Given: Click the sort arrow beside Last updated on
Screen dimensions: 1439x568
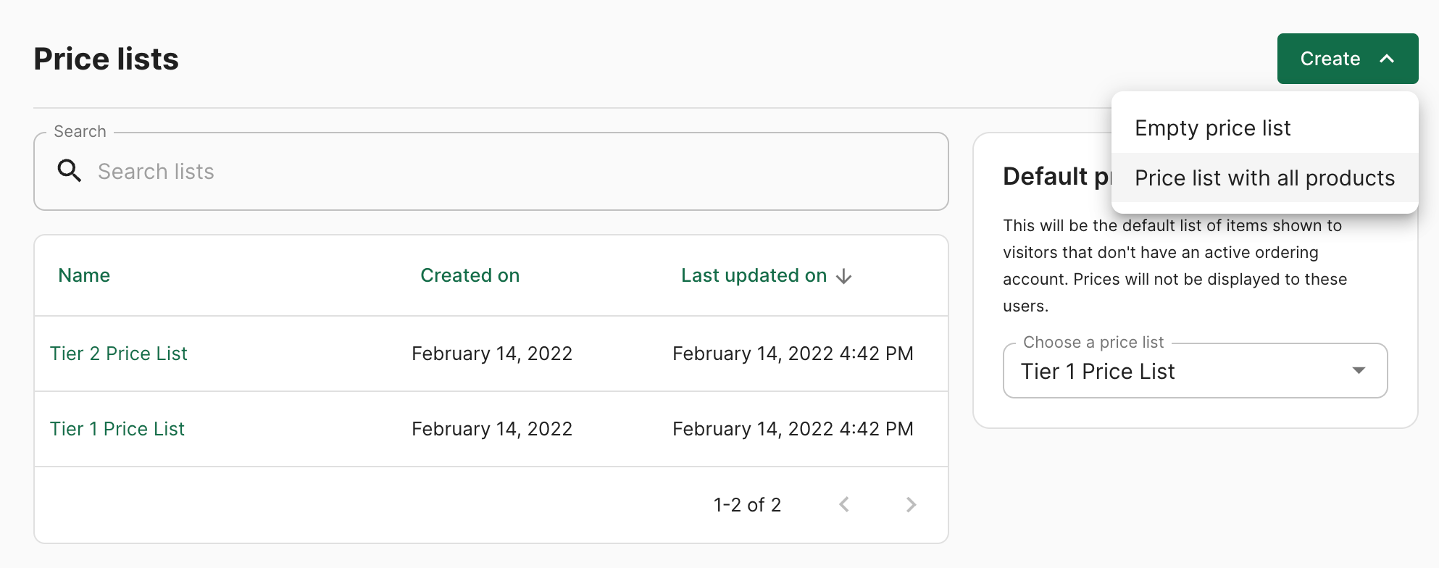Looking at the screenshot, I should (843, 276).
